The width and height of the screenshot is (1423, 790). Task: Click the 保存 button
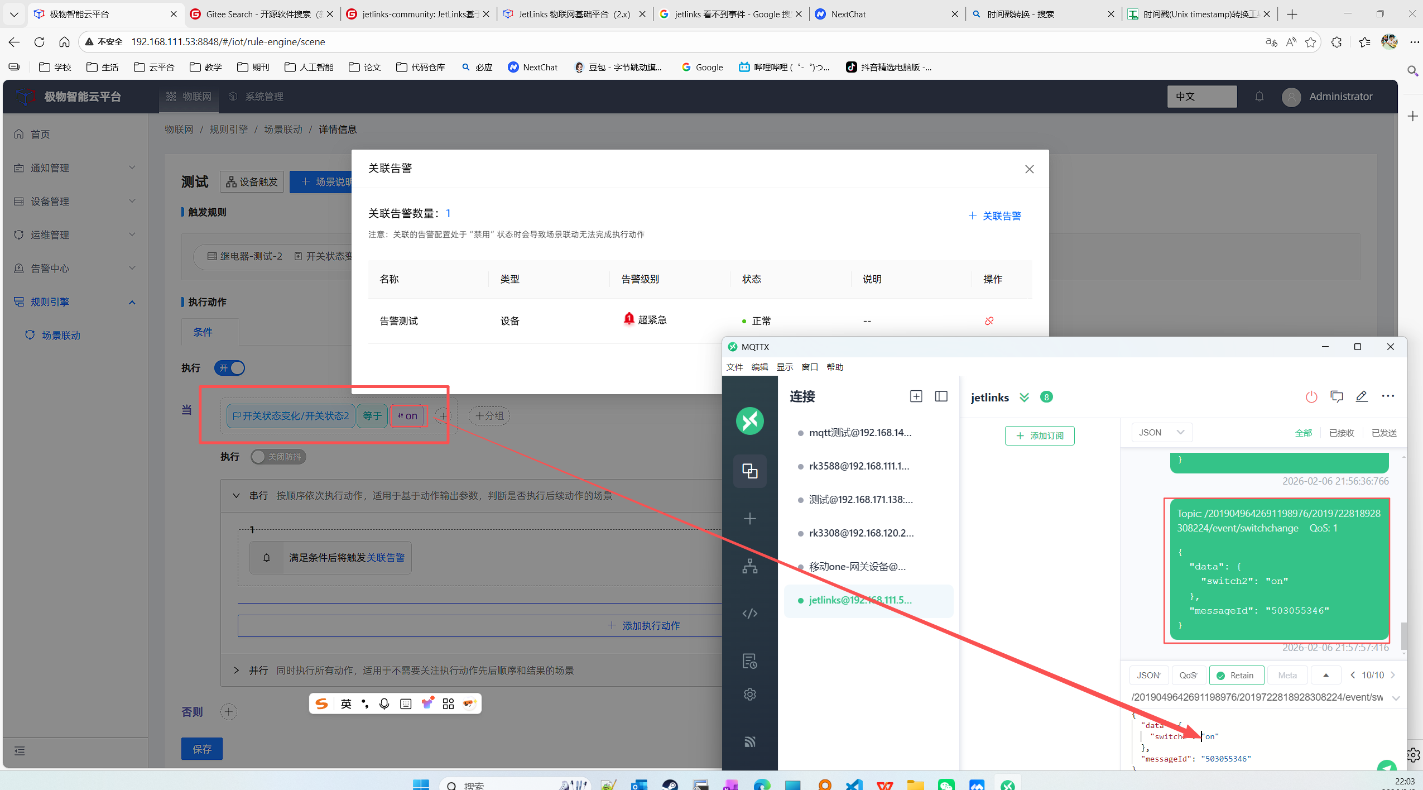tap(201, 749)
